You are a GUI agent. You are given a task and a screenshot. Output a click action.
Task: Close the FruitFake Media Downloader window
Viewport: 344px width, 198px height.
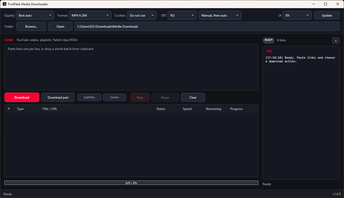click(x=338, y=4)
